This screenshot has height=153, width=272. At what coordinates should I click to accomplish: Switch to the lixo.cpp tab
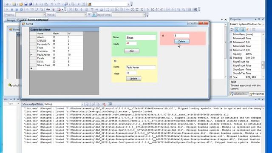(11, 20)
